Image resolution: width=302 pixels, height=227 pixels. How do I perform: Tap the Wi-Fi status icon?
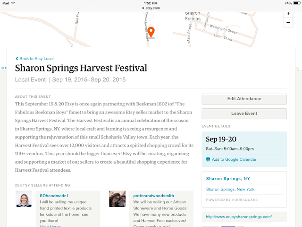13,3
